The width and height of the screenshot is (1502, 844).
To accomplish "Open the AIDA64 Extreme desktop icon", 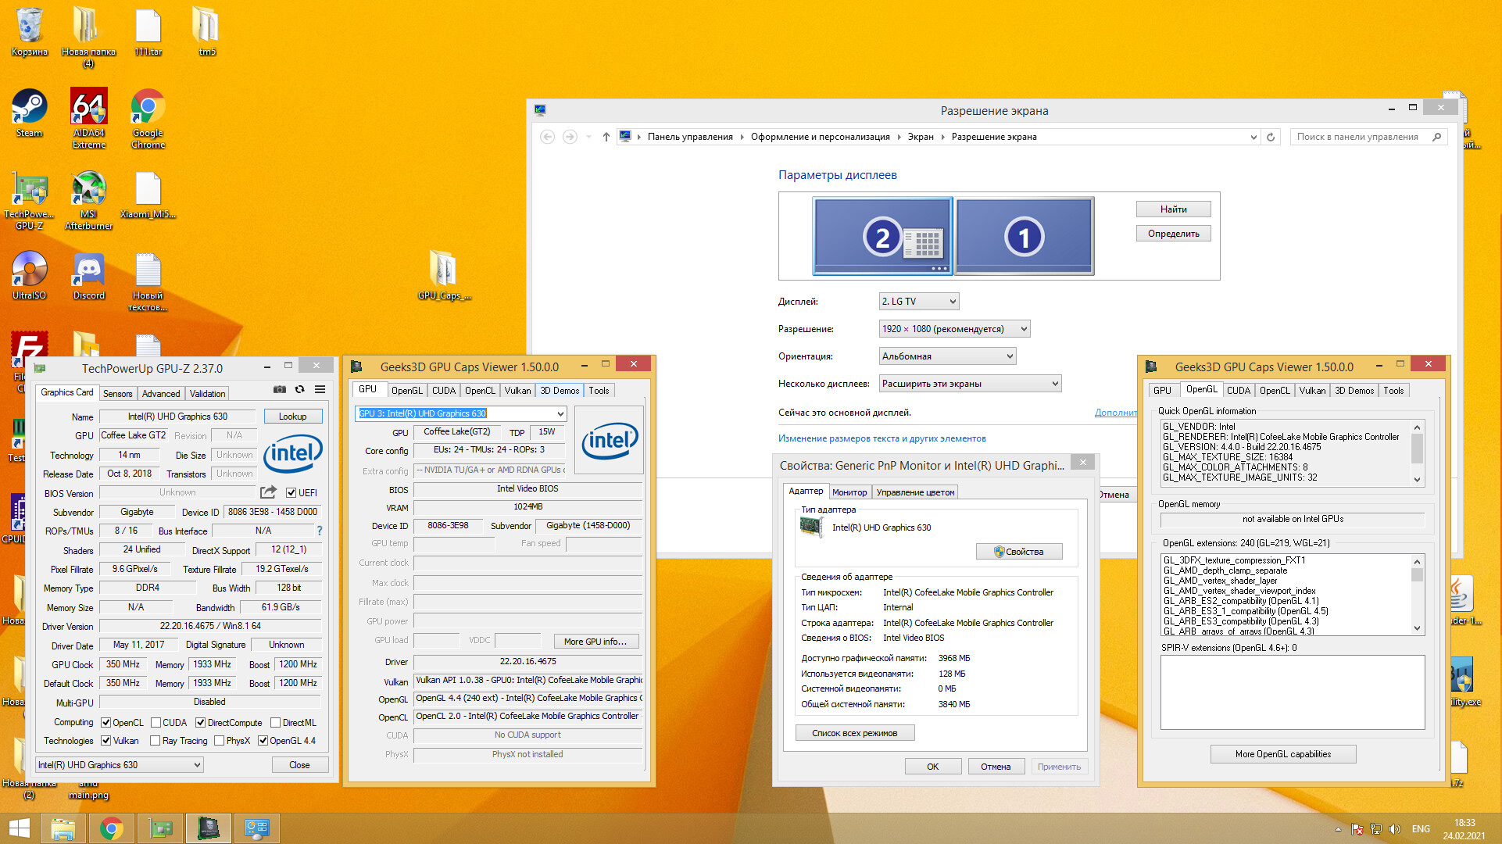I will pos(89,119).
